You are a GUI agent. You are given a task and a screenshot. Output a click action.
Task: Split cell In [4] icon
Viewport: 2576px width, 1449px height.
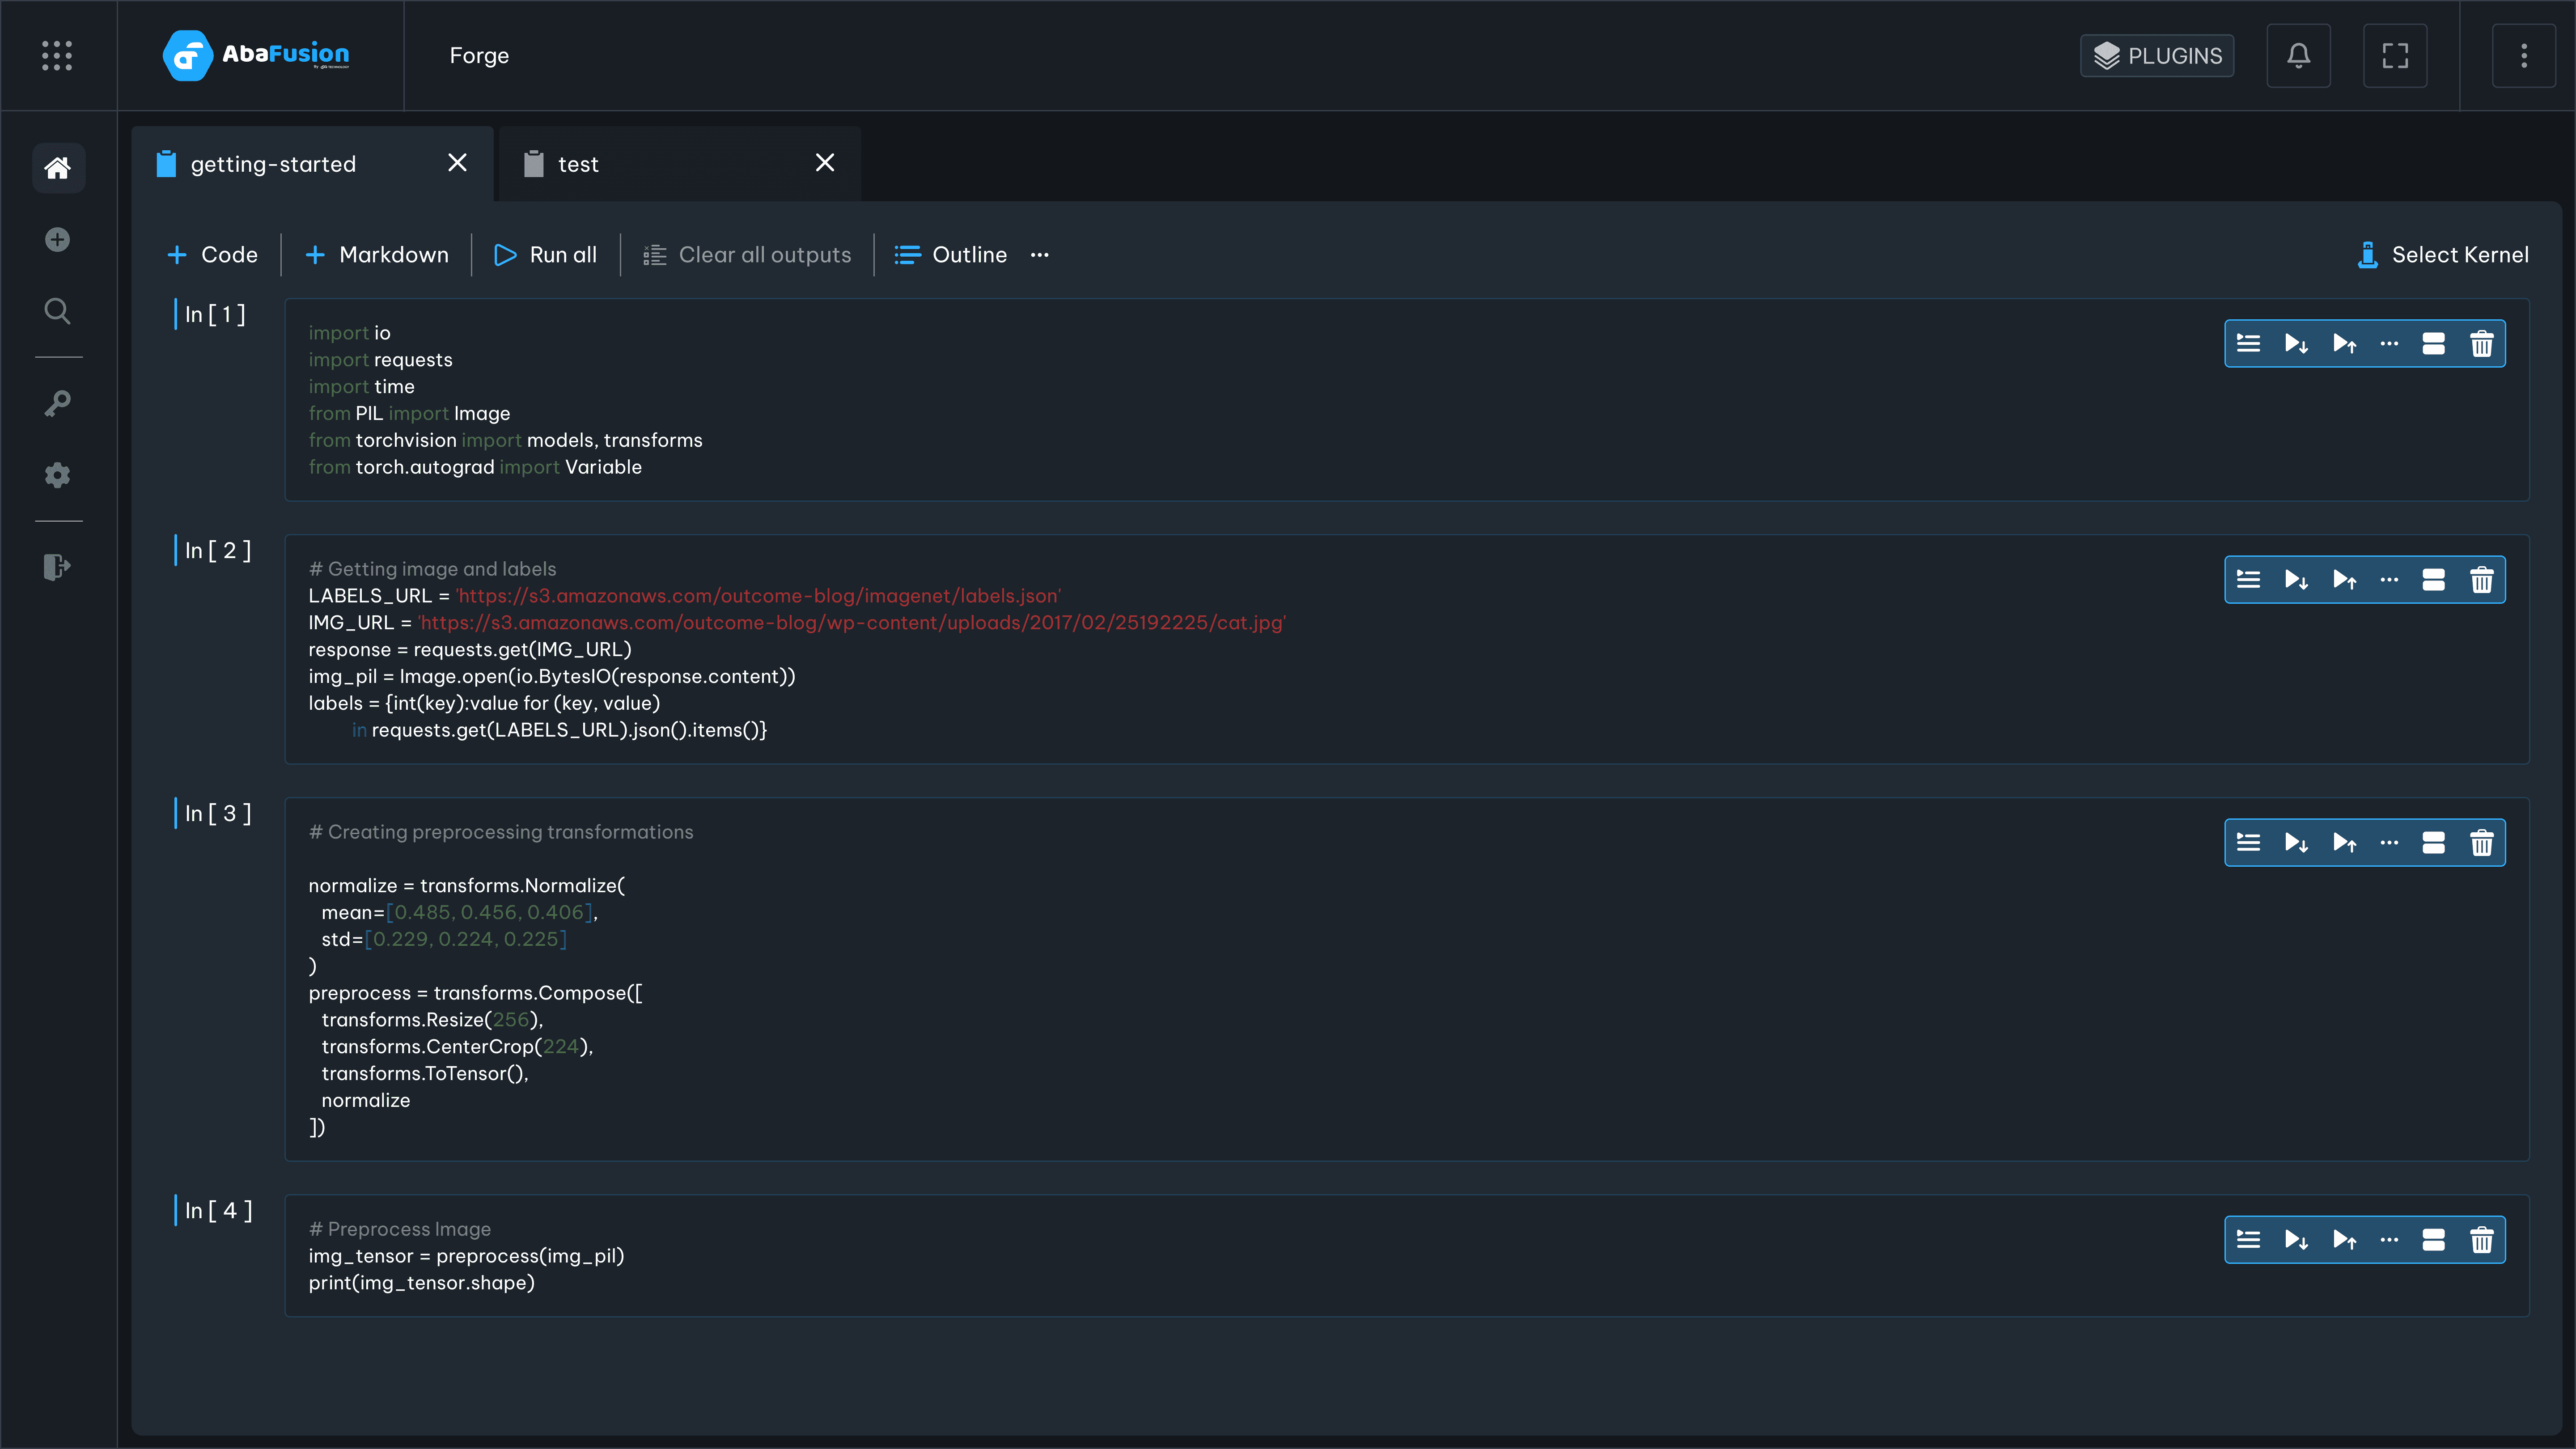point(2433,1240)
